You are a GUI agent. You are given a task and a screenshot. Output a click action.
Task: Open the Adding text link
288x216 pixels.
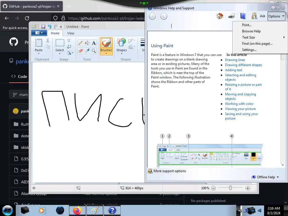(233, 70)
